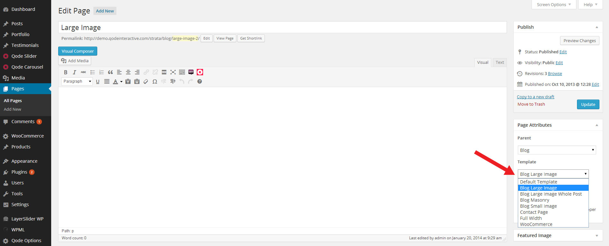Insert a special character with the omega icon
The image size is (609, 246).
pyautogui.click(x=155, y=81)
